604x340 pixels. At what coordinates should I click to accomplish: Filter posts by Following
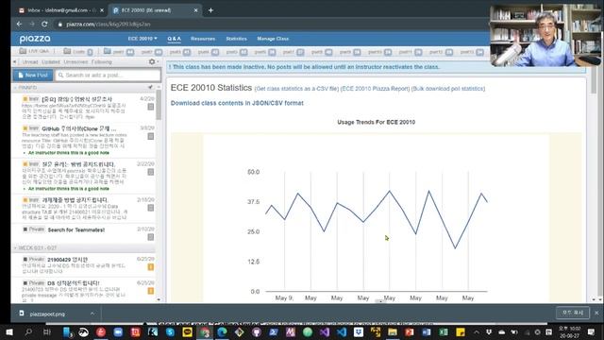pyautogui.click(x=102, y=62)
